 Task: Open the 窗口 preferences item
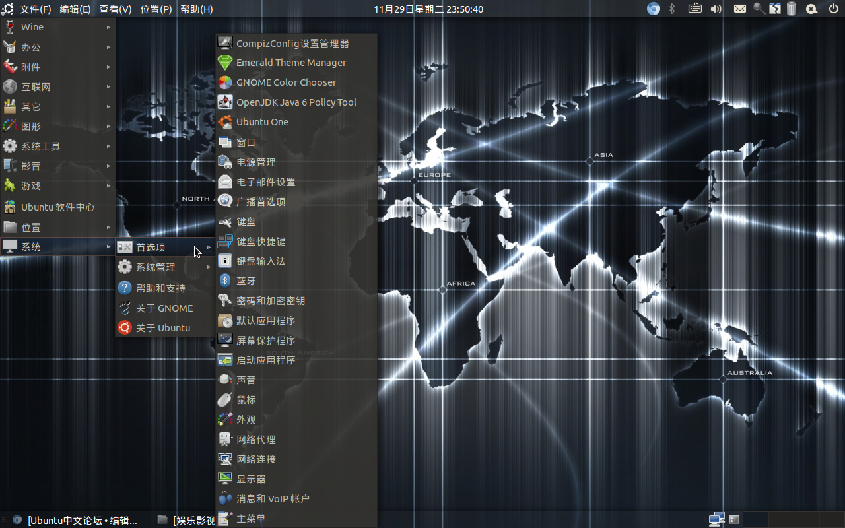point(296,142)
